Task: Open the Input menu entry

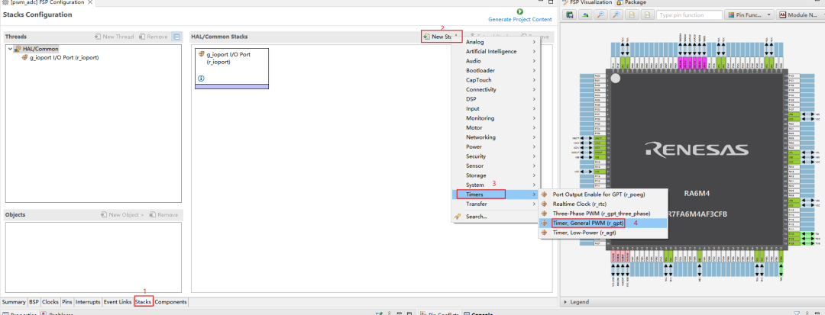Action: click(x=496, y=108)
